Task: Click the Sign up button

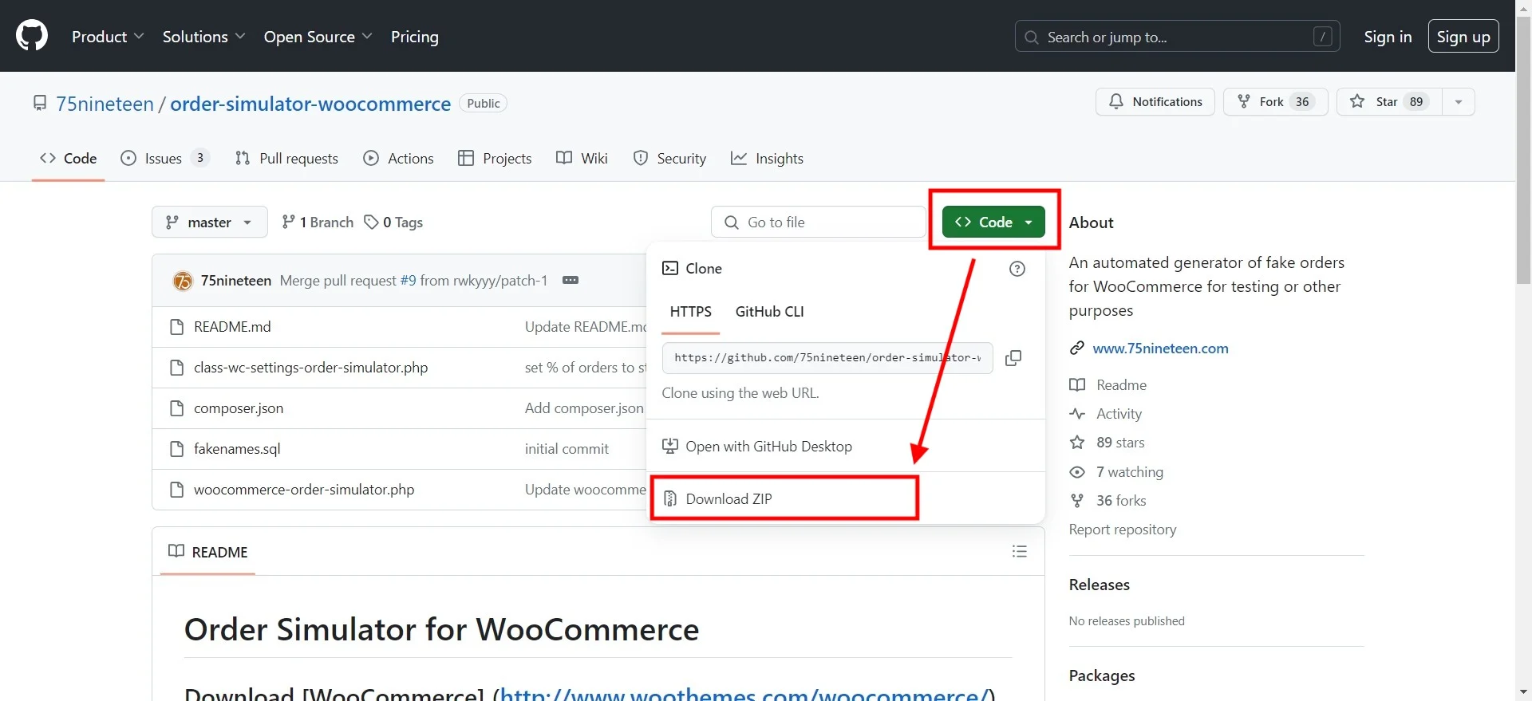Action: pyautogui.click(x=1463, y=37)
